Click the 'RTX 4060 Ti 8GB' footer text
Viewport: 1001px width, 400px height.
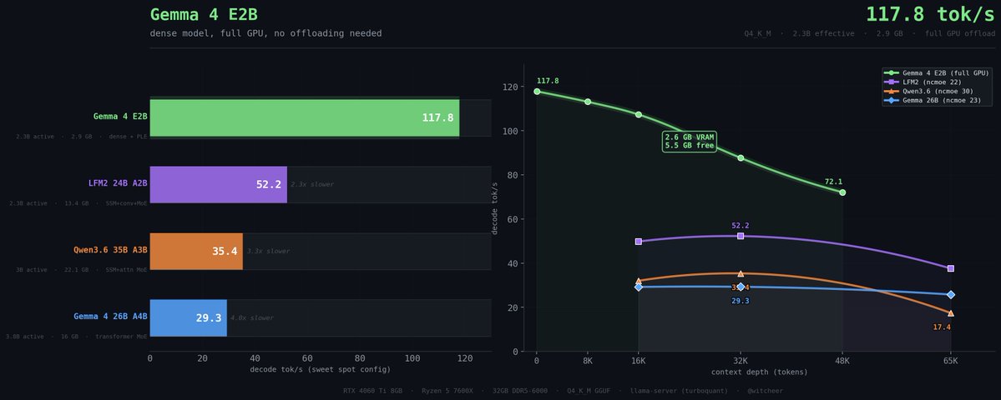click(372, 391)
